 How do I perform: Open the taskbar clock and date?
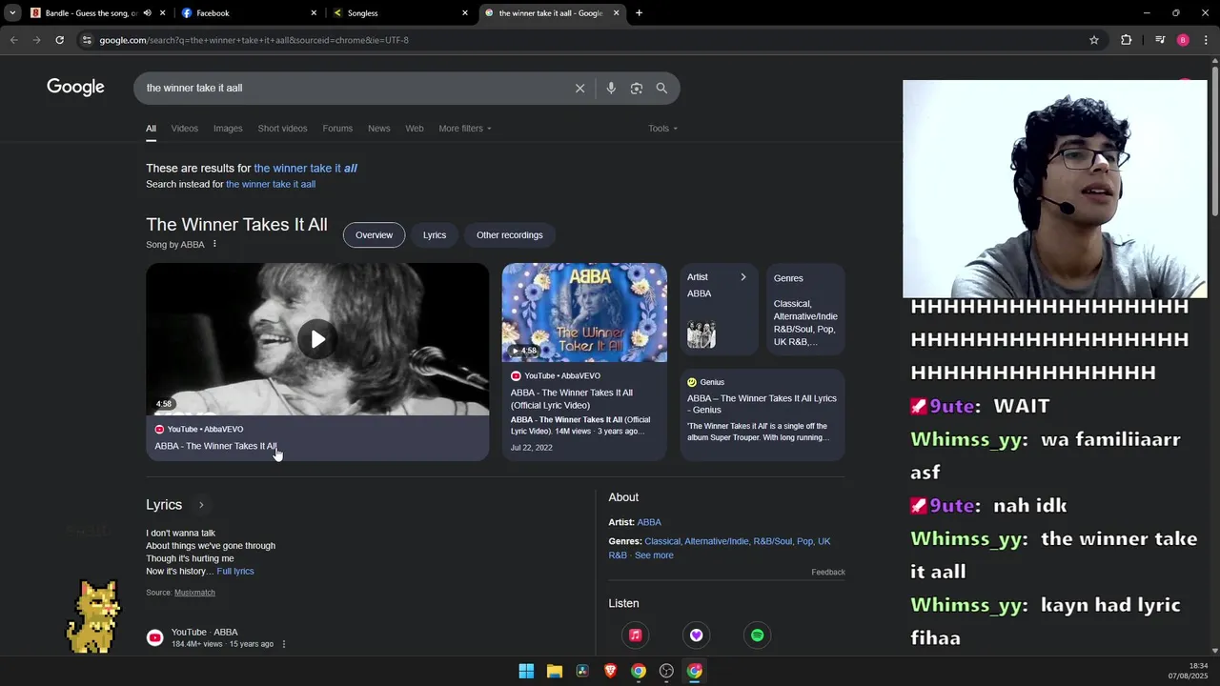[1189, 671]
